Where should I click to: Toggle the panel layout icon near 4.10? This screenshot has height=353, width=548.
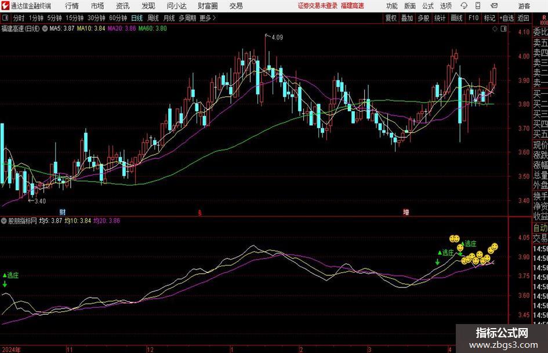point(503,29)
